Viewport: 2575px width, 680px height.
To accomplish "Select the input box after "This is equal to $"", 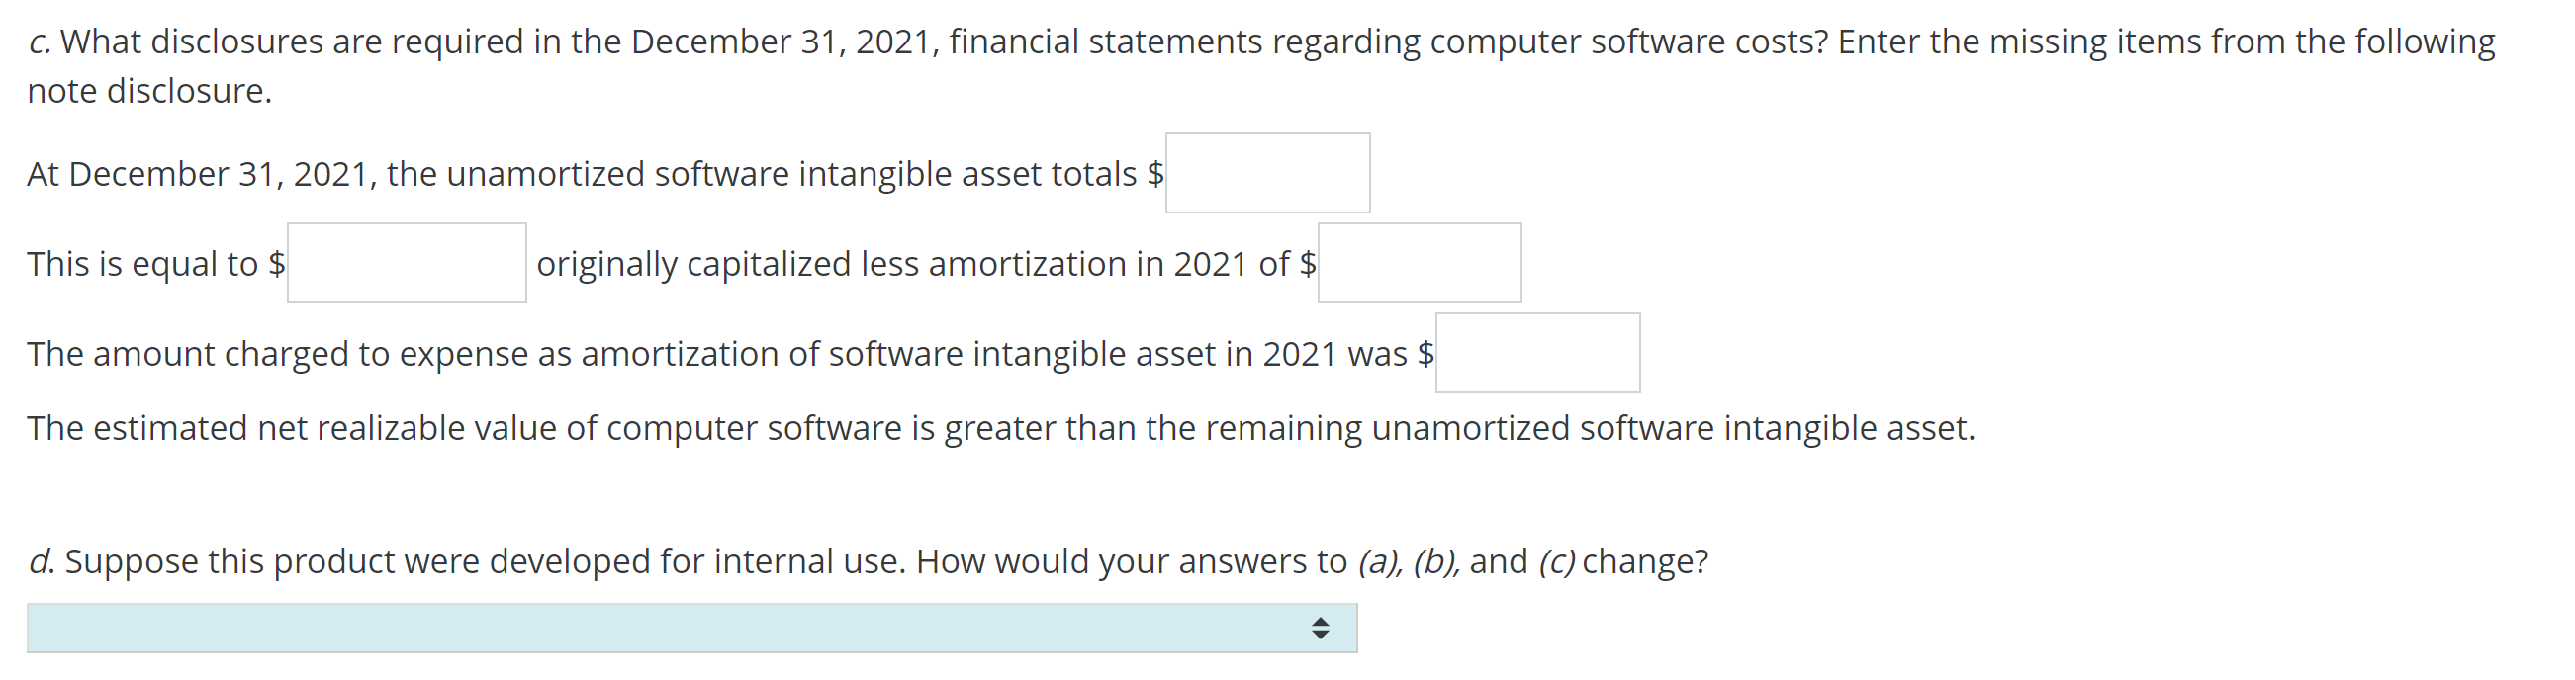I will 406,263.
